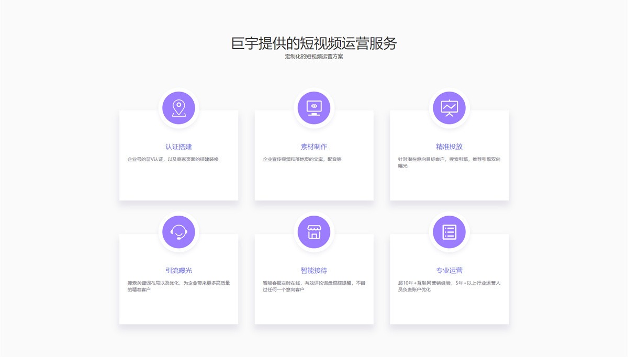The width and height of the screenshot is (628, 357).
Task: Click the location pin icon above 认证搭建
Action: 178,108
